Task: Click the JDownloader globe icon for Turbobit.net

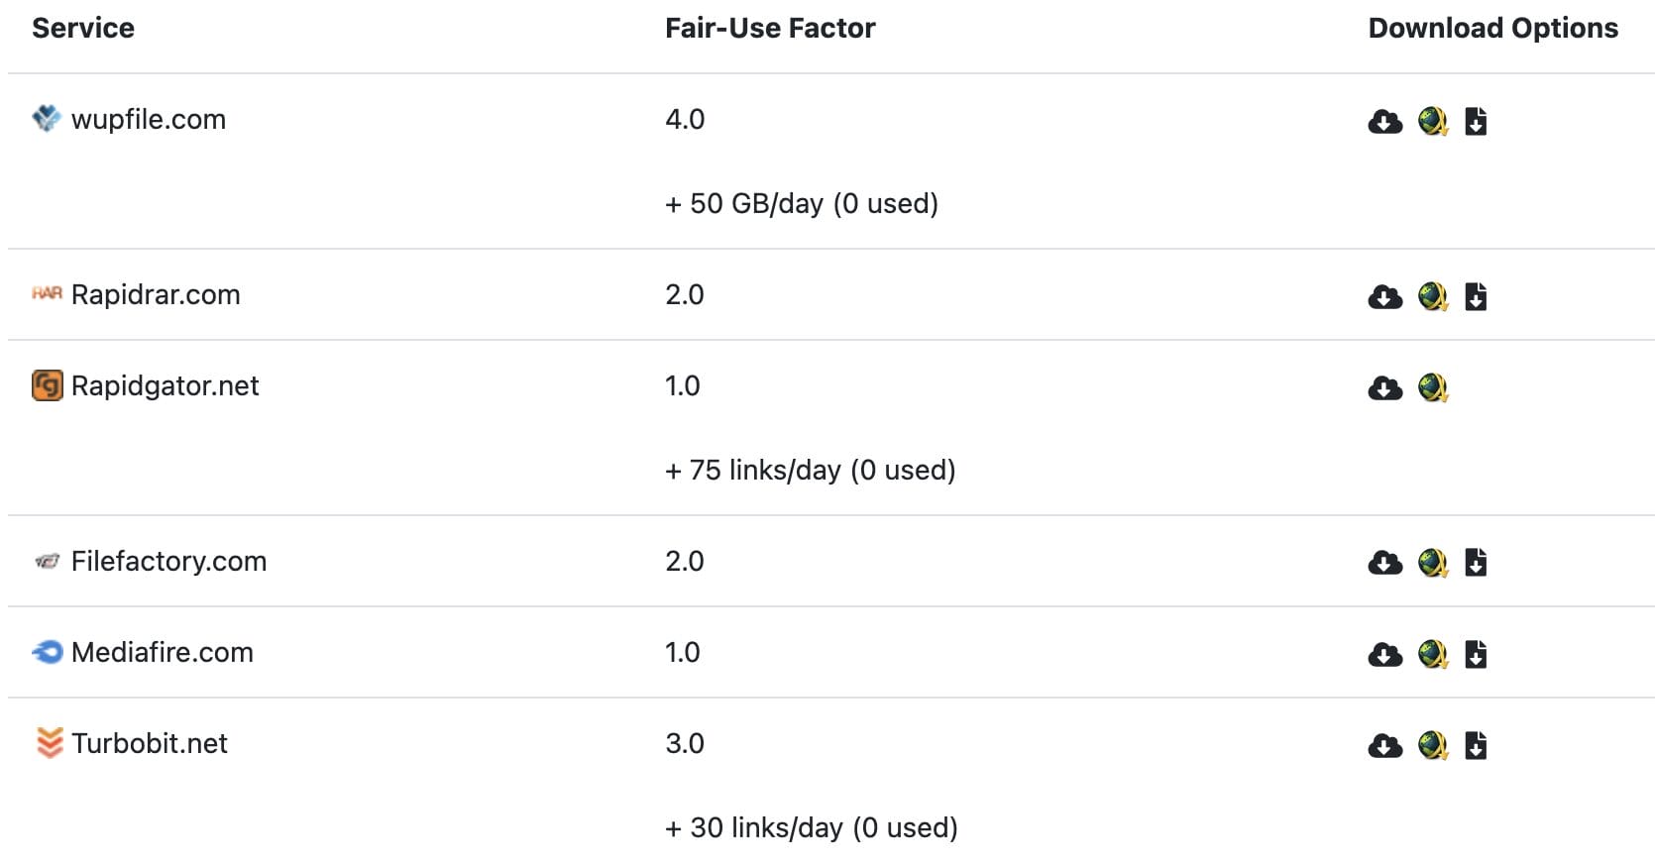Action: pos(1432,745)
